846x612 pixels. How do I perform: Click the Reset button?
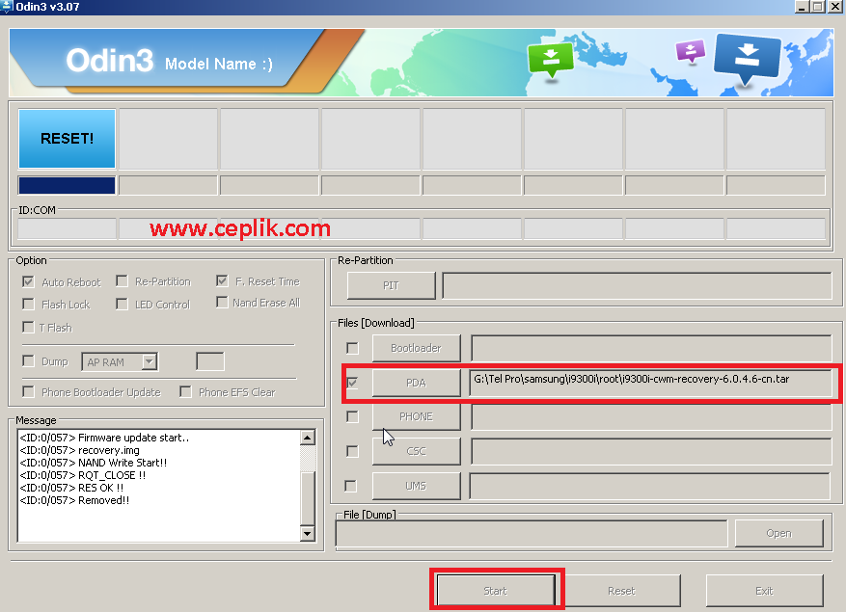tap(621, 591)
